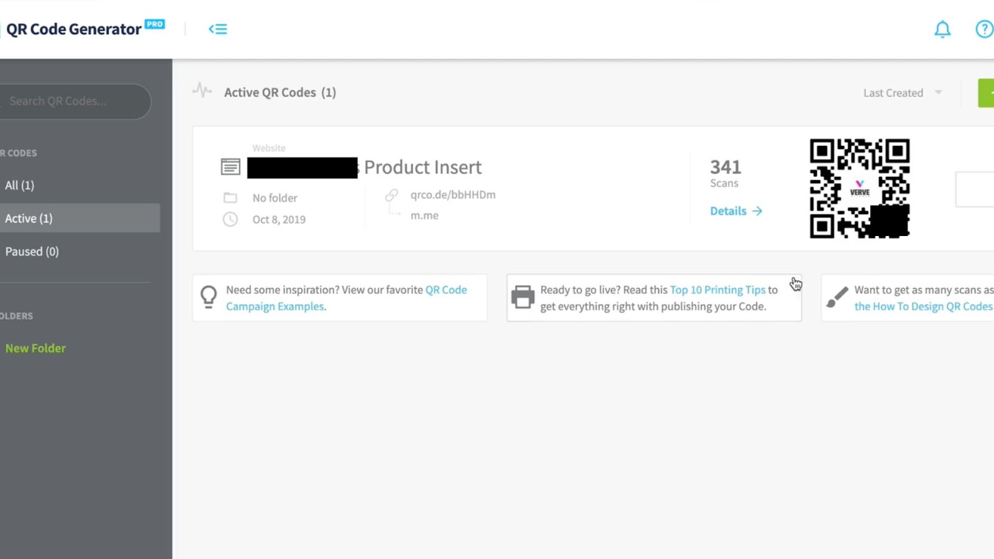Click the QR Code Generator PRO logo

tap(85, 29)
